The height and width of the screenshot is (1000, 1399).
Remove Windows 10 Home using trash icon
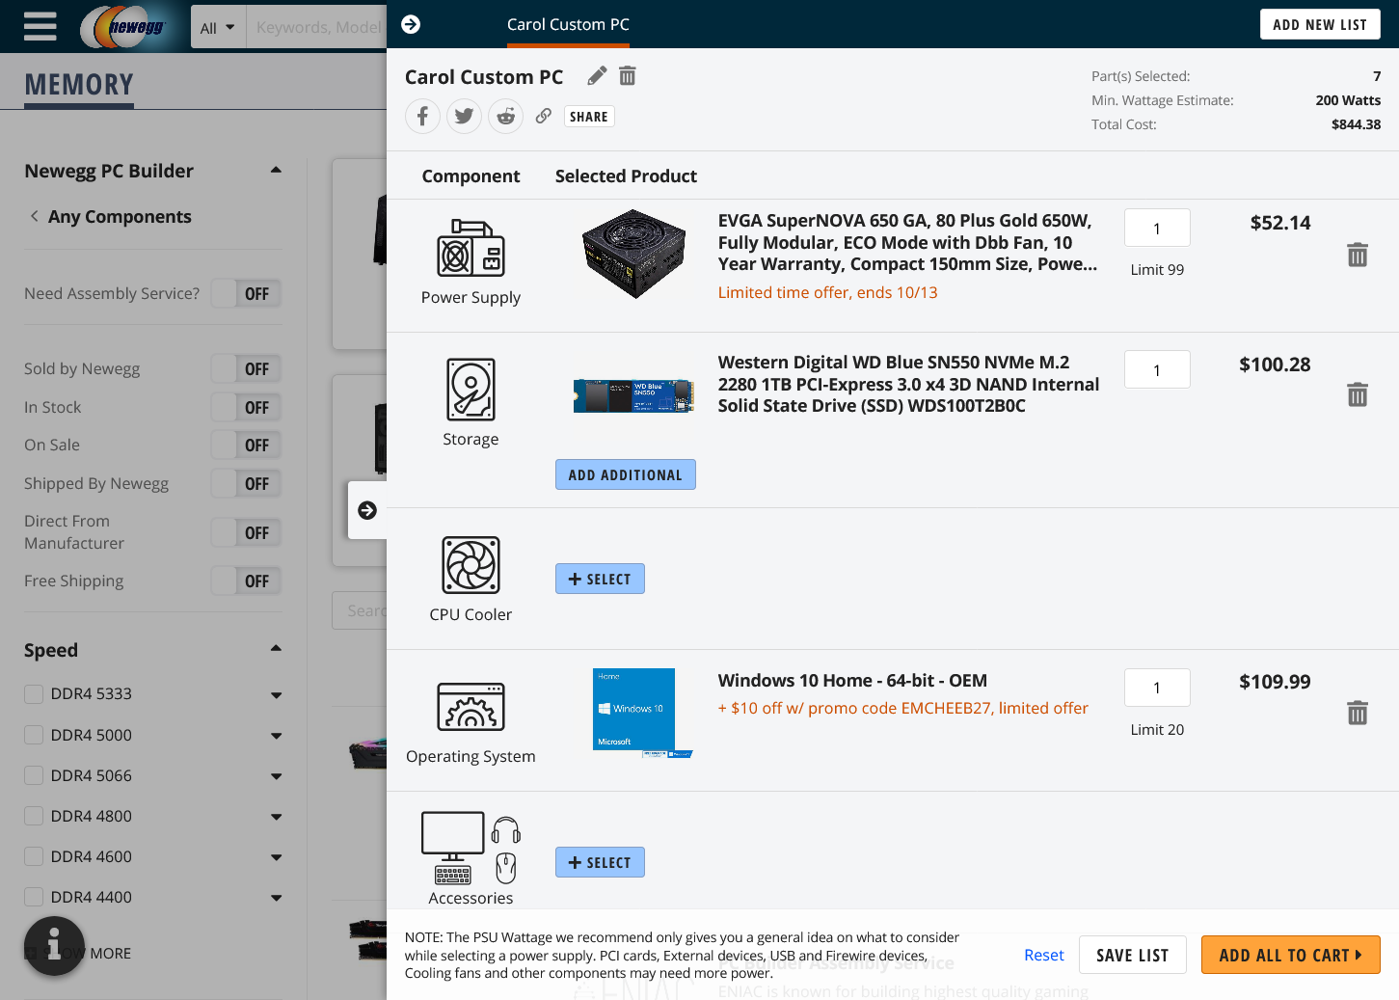(1357, 714)
